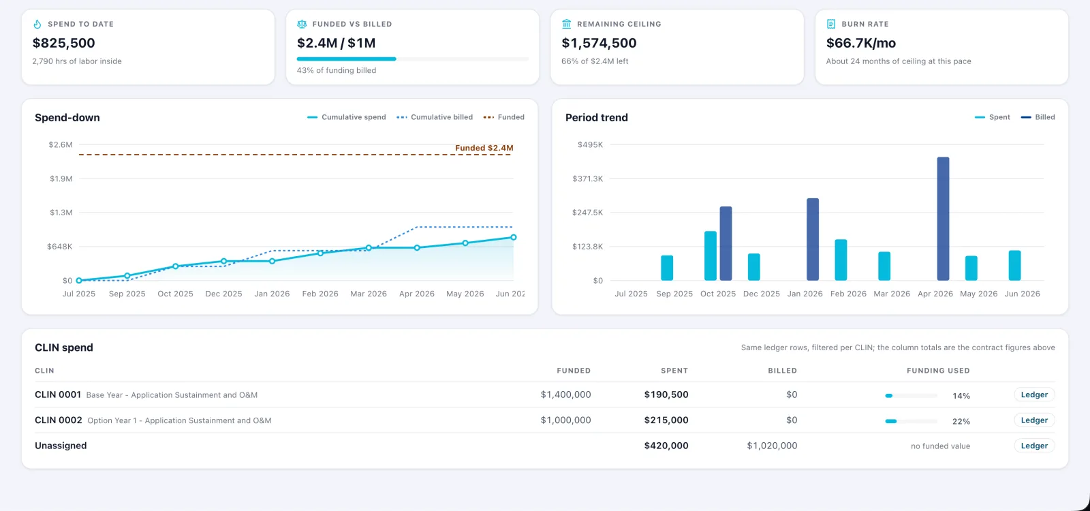Screen dimensions: 1090x511
Task: Open Ledger for CLIN 0002
Action: point(1034,420)
